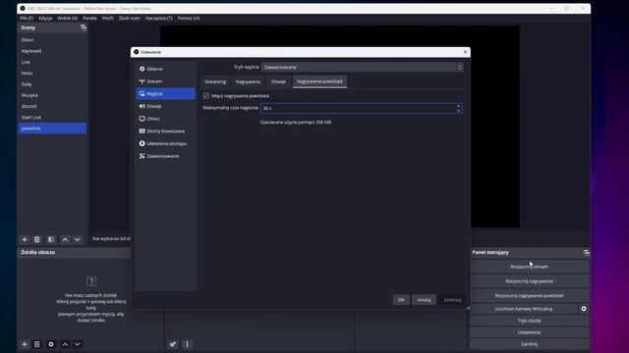
Task: Open Skróty klawiszowe settings section
Action: coord(165,130)
